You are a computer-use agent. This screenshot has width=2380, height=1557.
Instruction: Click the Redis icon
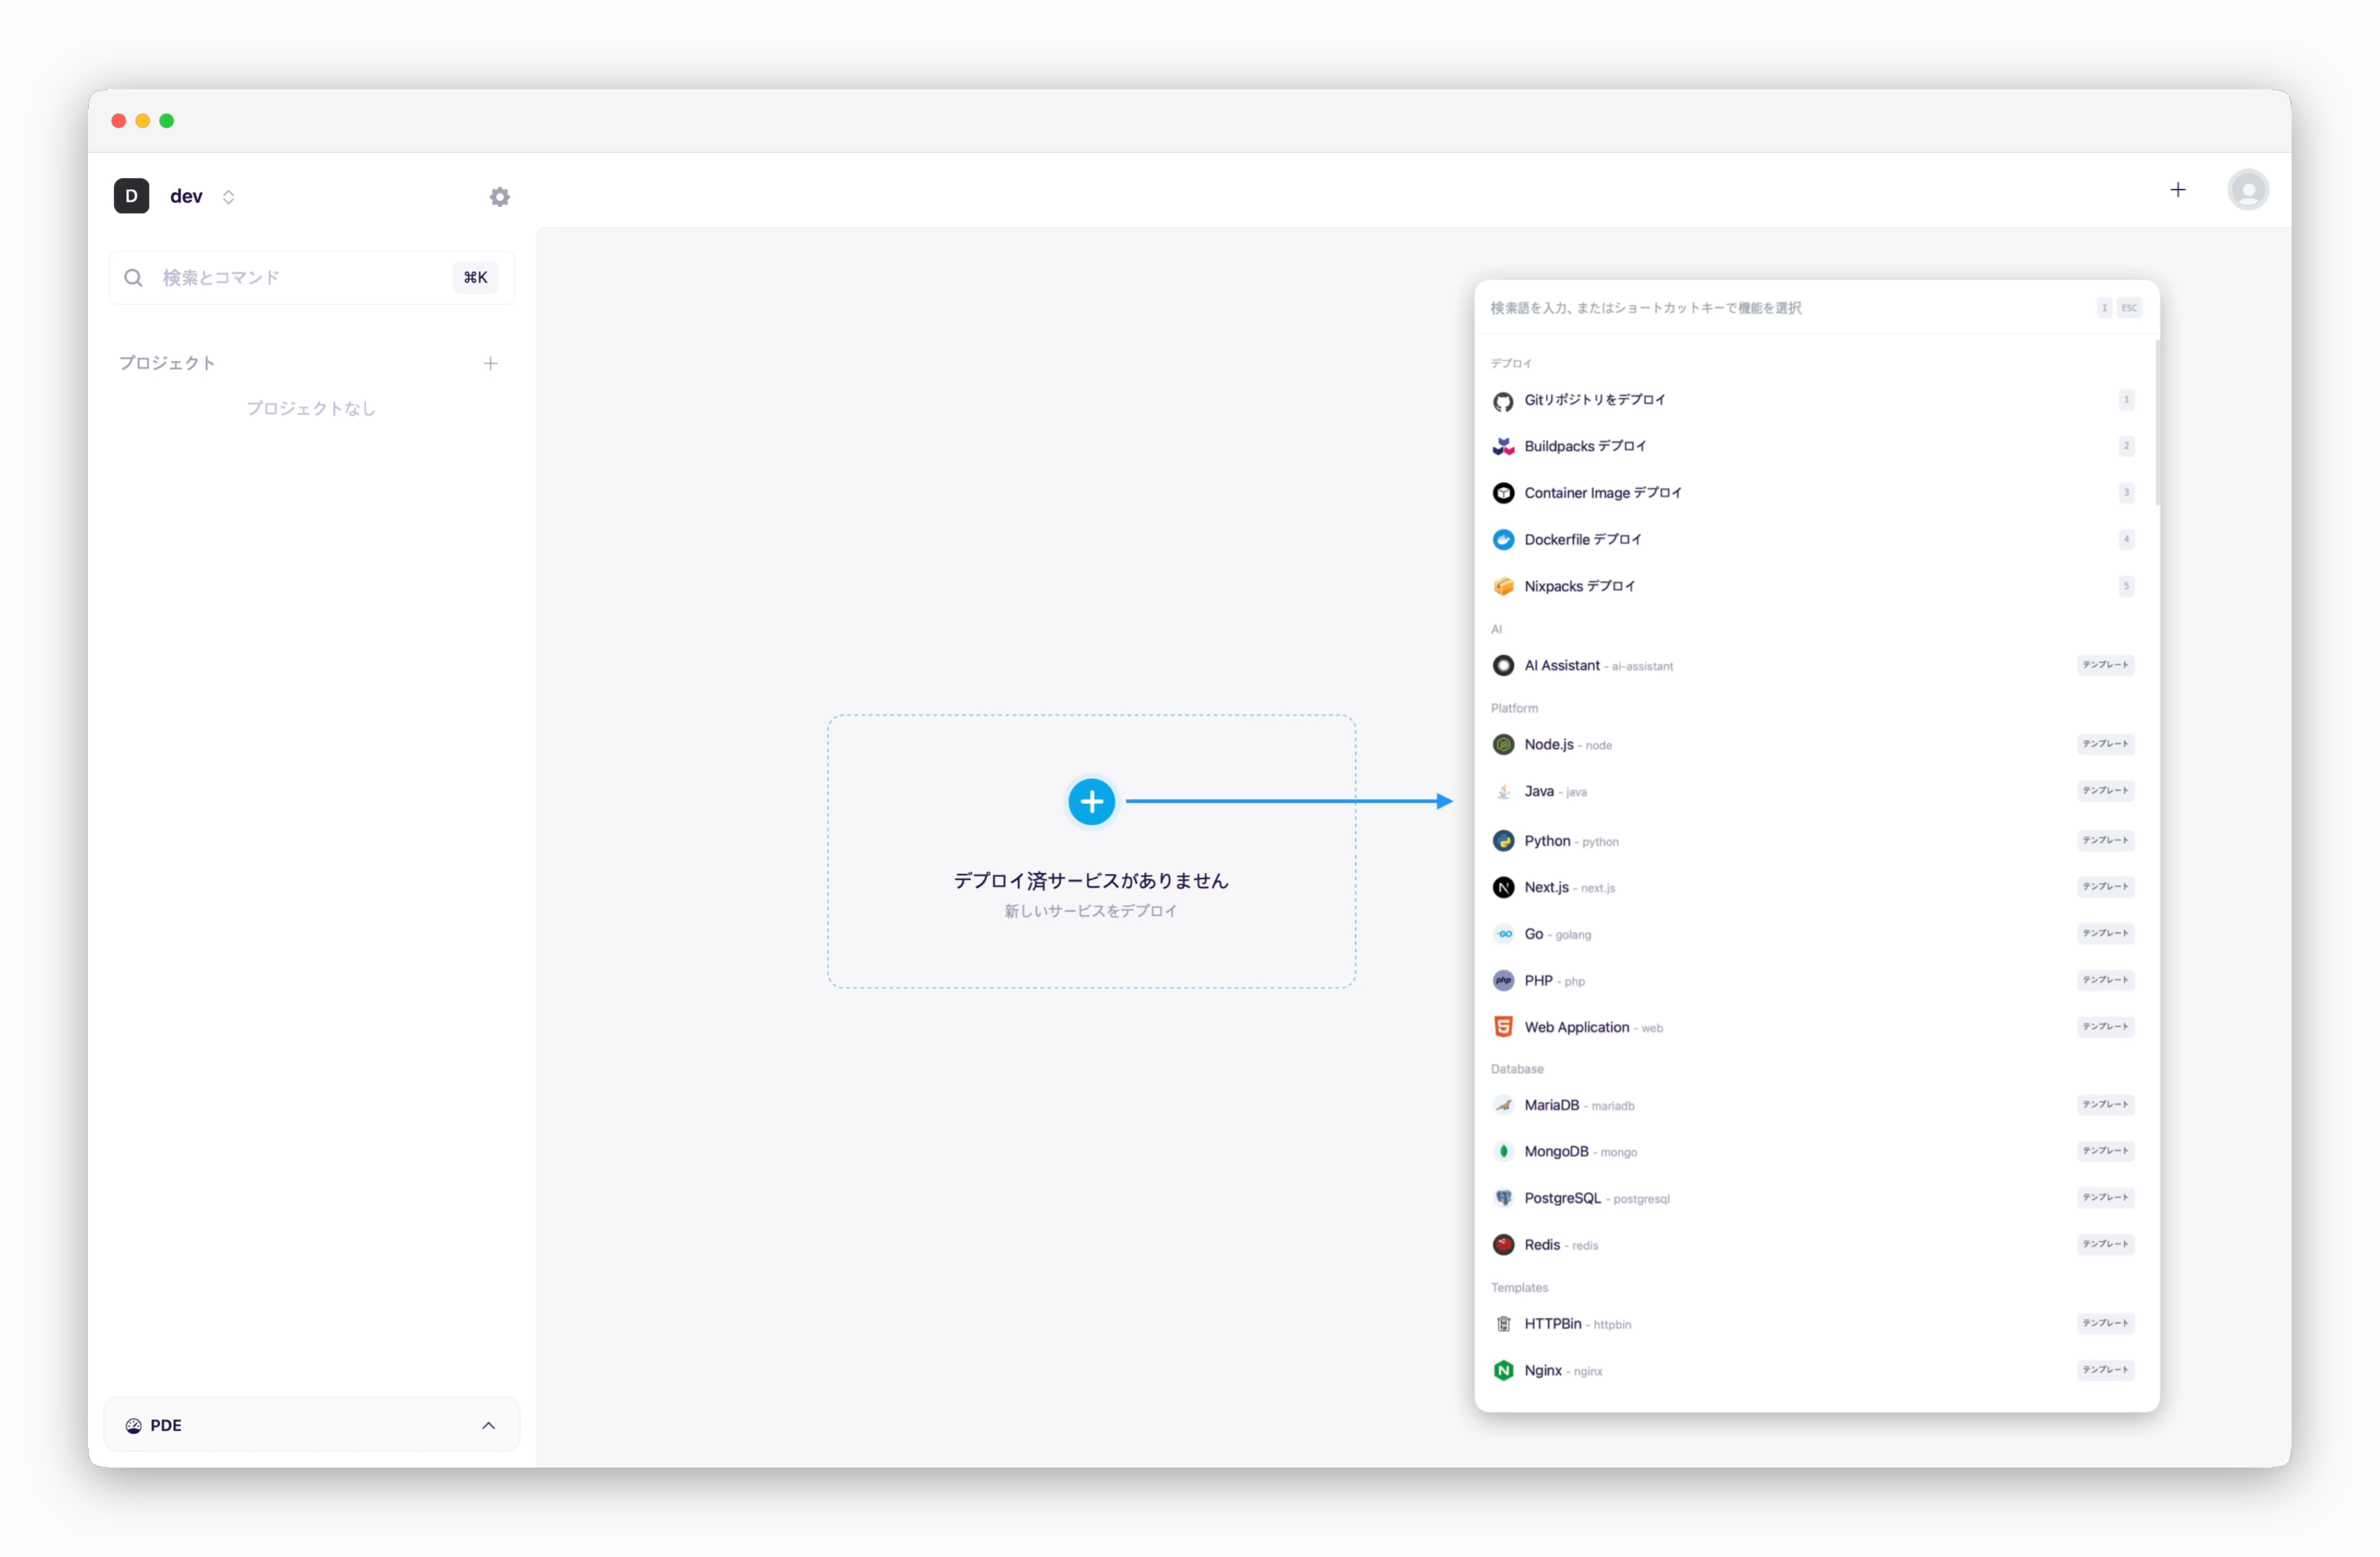[1503, 1245]
